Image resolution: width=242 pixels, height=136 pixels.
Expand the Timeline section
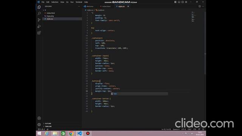[48, 127]
